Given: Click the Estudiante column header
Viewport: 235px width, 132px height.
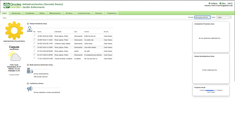Looking at the screenshot, I should point(58,32).
